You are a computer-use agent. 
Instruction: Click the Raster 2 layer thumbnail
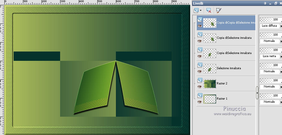[x=210, y=84]
